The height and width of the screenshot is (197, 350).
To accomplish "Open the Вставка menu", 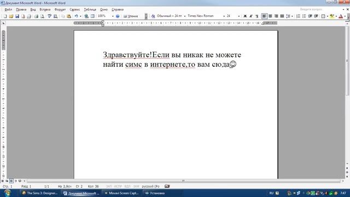I will coord(45,10).
